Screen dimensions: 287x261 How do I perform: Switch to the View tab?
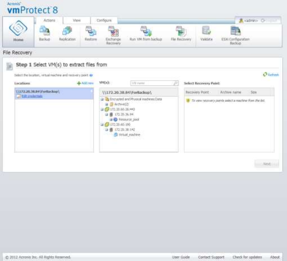[x=77, y=21]
